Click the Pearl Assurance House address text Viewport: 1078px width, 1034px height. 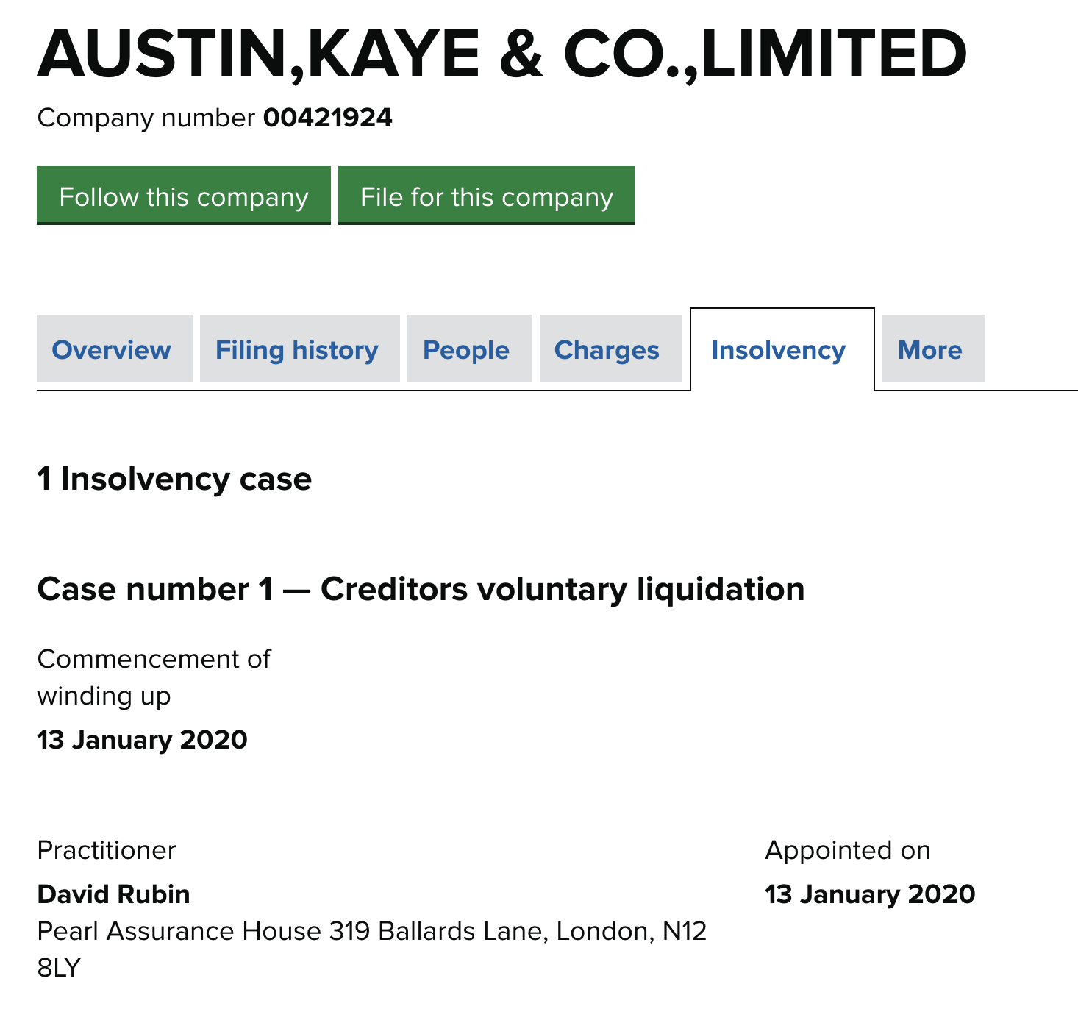[371, 932]
